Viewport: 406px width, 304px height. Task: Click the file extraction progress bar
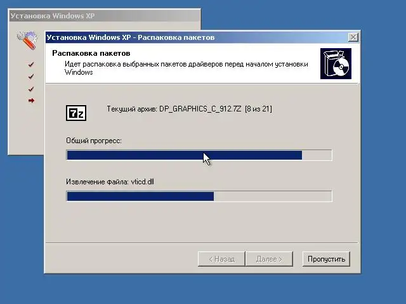pos(199,196)
